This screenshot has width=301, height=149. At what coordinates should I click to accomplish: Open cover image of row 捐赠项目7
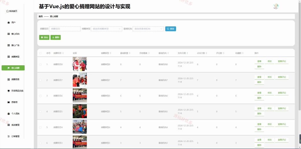click(80, 80)
